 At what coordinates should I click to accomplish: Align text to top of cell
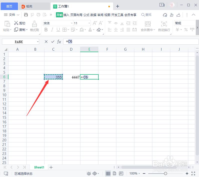110,23
